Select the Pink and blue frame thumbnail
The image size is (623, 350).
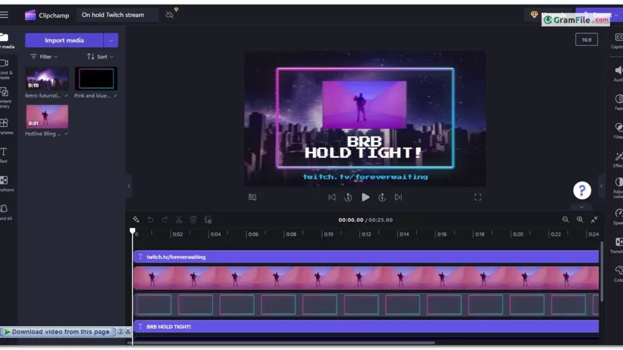point(96,78)
